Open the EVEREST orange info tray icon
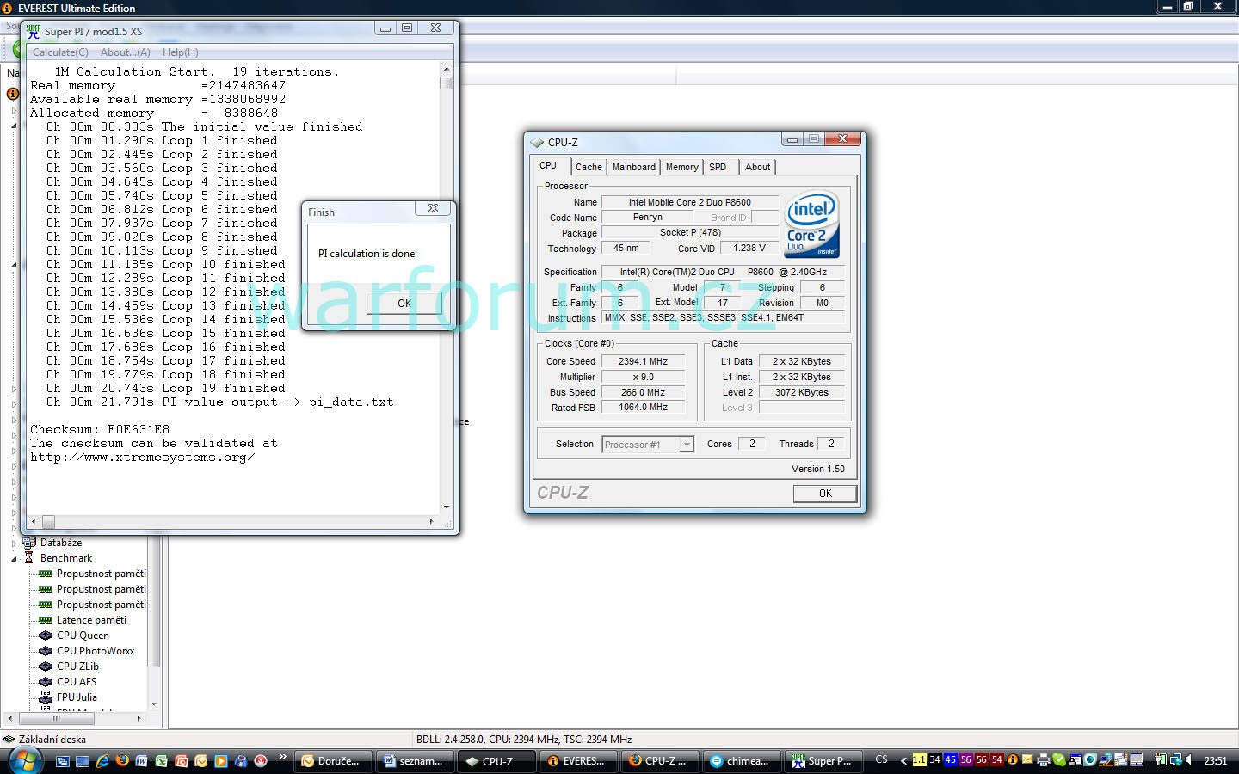The height and width of the screenshot is (774, 1239). tap(1013, 760)
